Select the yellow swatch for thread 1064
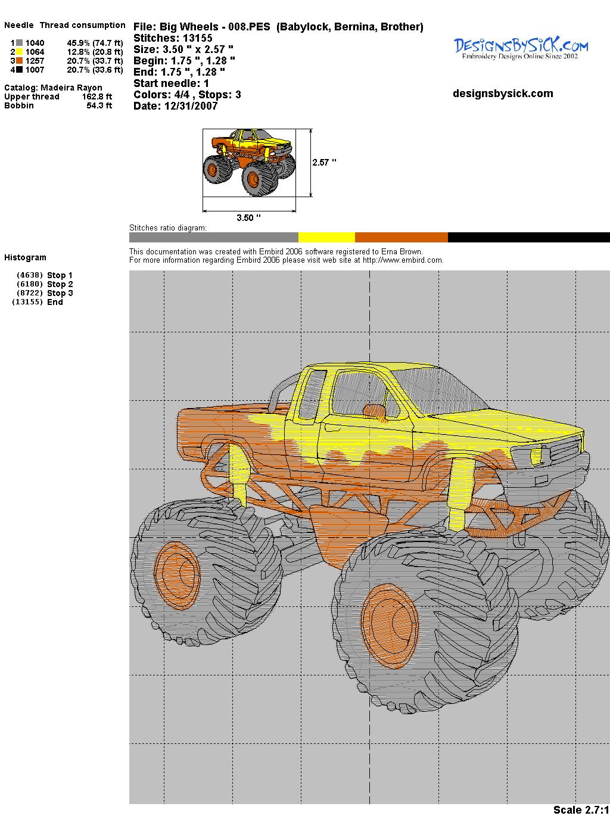 20,52
